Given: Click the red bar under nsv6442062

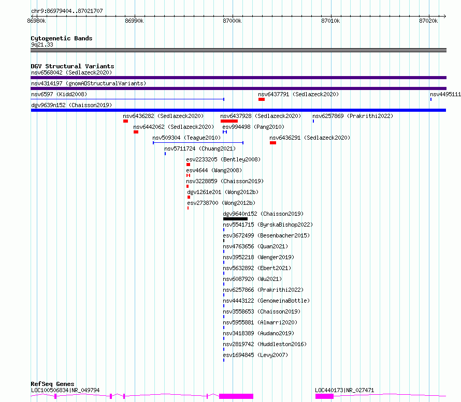Looking at the screenshot, I should 136,132.
